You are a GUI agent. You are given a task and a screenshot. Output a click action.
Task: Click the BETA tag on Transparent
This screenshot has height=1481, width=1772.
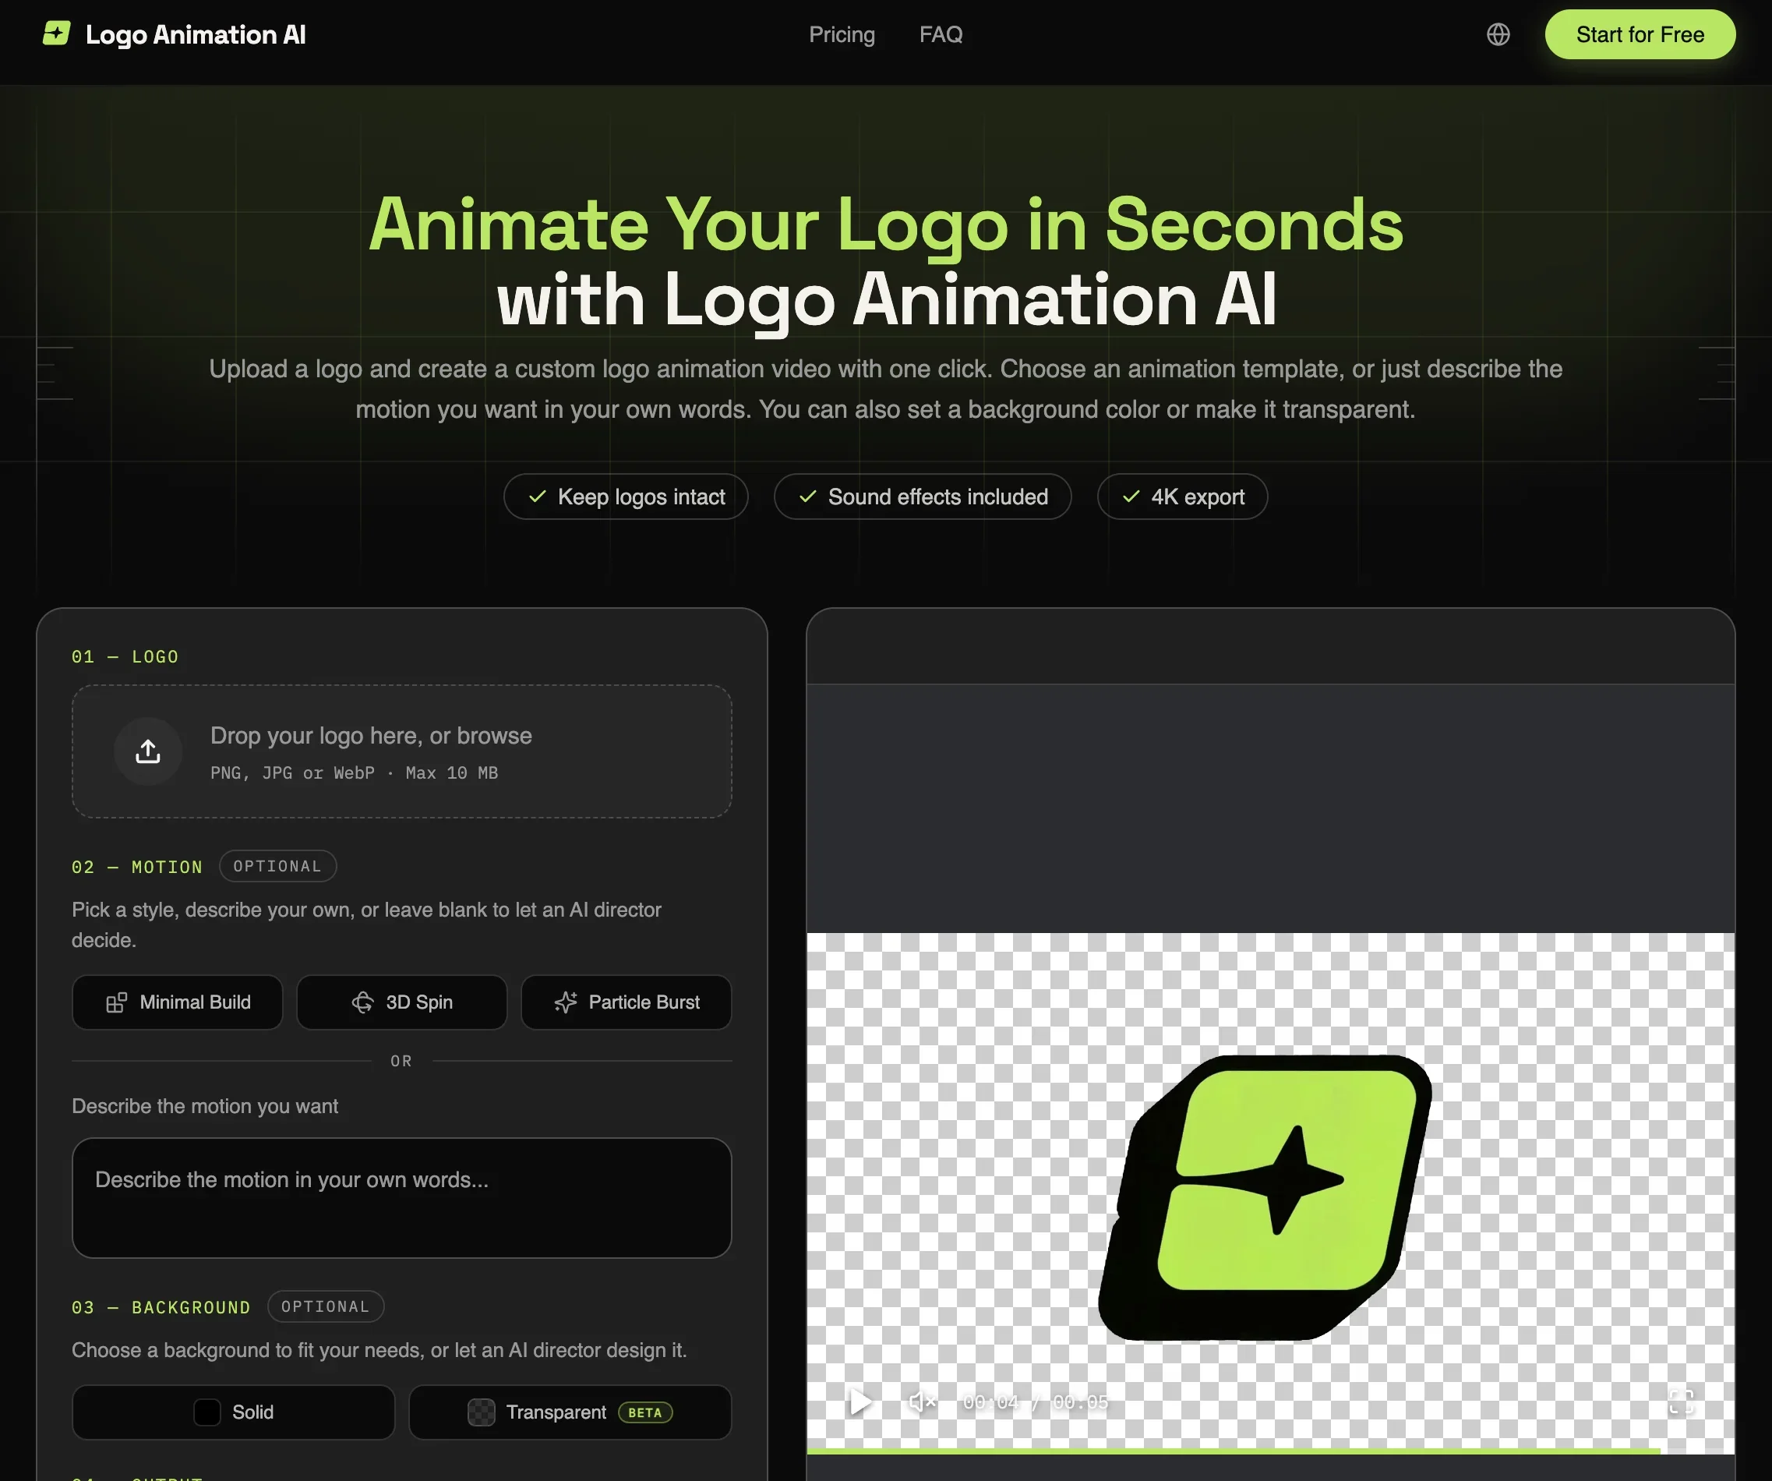coord(644,1412)
